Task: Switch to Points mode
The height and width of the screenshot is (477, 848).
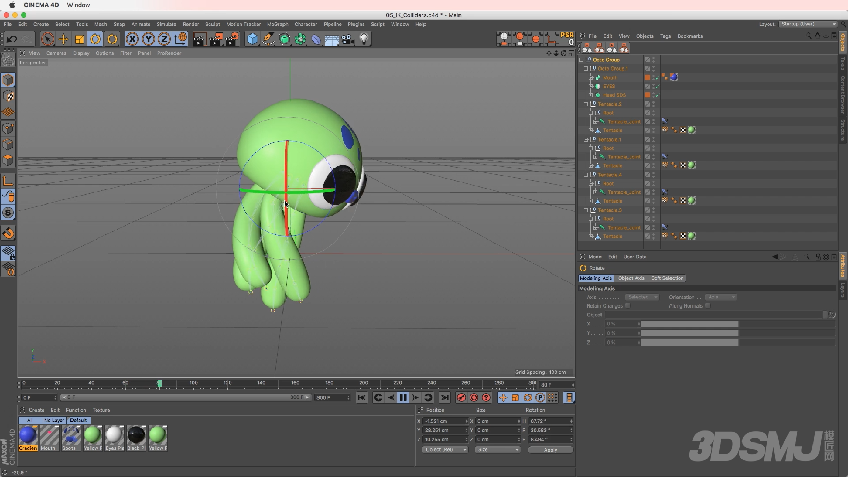Action: coord(8,129)
